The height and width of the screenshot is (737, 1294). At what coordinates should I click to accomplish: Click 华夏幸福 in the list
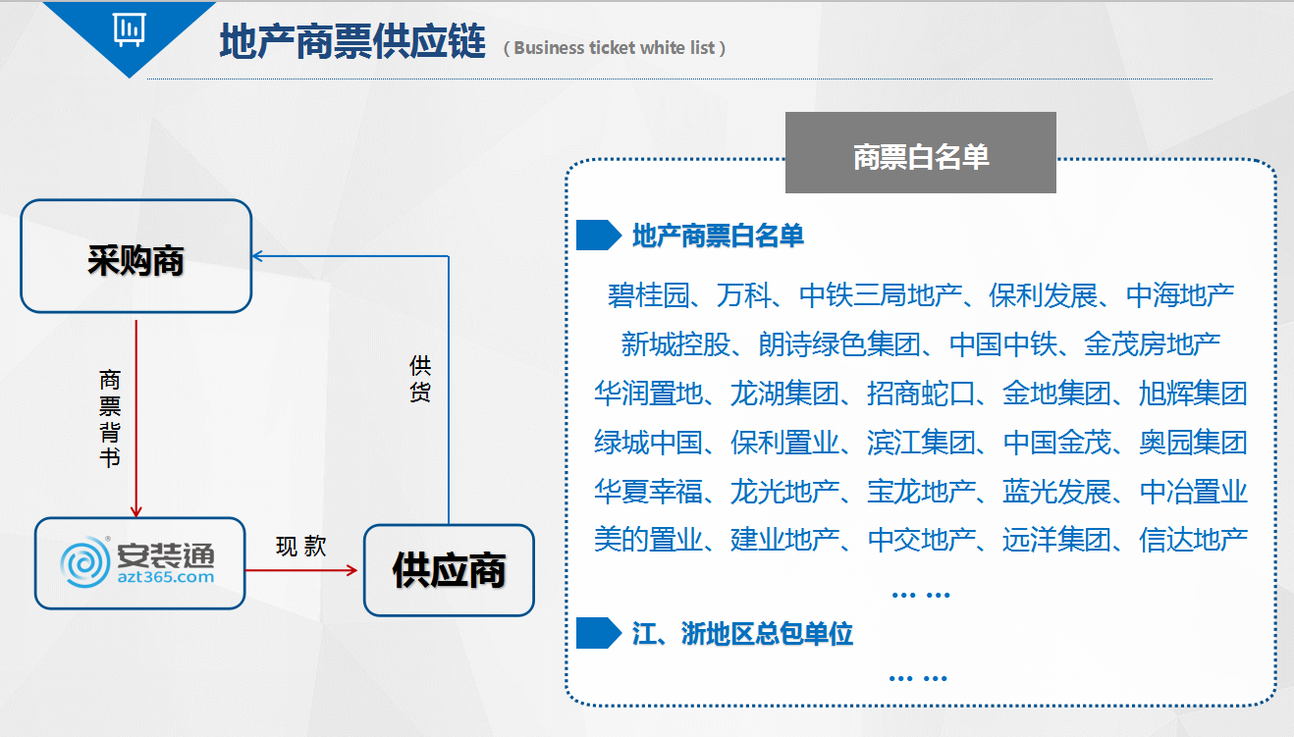point(648,492)
